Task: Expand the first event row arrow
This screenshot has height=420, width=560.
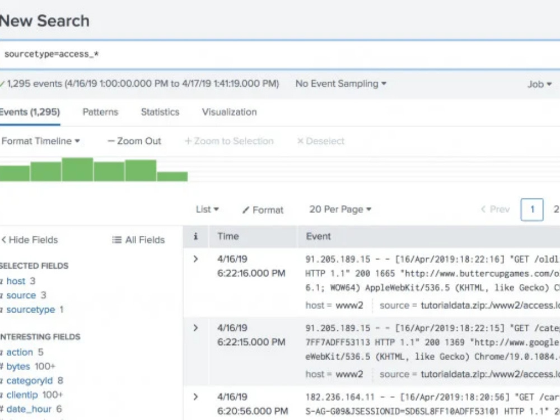Action: (x=195, y=259)
